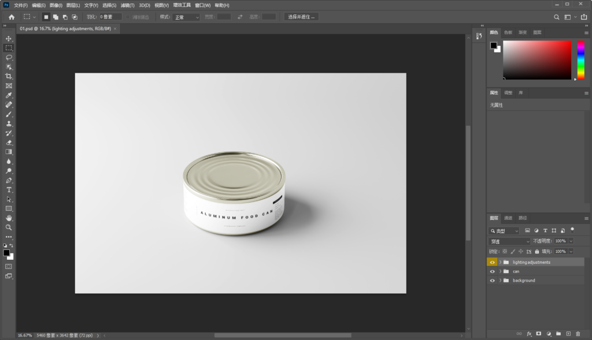Viewport: 592px width, 340px height.
Task: Select the Path Selection tool
Action: (9, 199)
